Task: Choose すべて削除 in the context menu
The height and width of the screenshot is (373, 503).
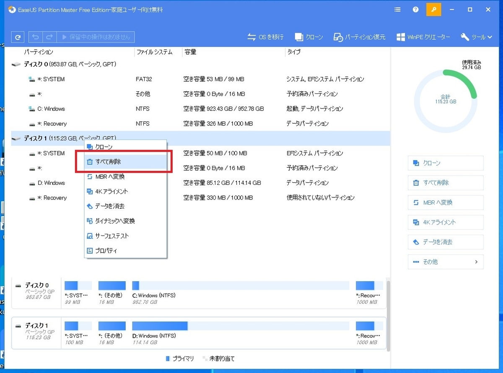Action: (x=125, y=161)
